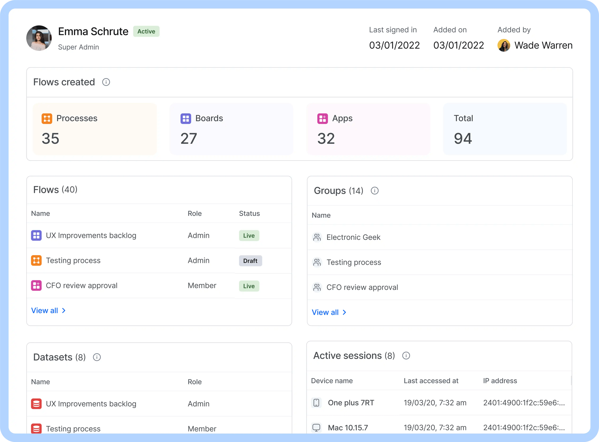The image size is (599, 442).
Task: Click the chevron after Groups View all
Action: tap(344, 312)
